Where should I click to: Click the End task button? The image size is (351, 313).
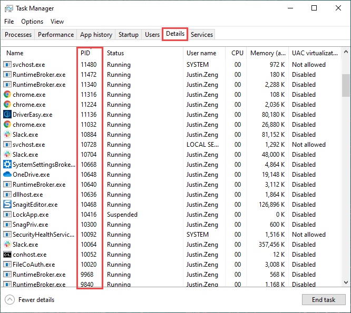324,300
